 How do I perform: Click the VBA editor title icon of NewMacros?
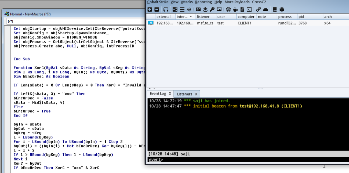(x=7, y=14)
